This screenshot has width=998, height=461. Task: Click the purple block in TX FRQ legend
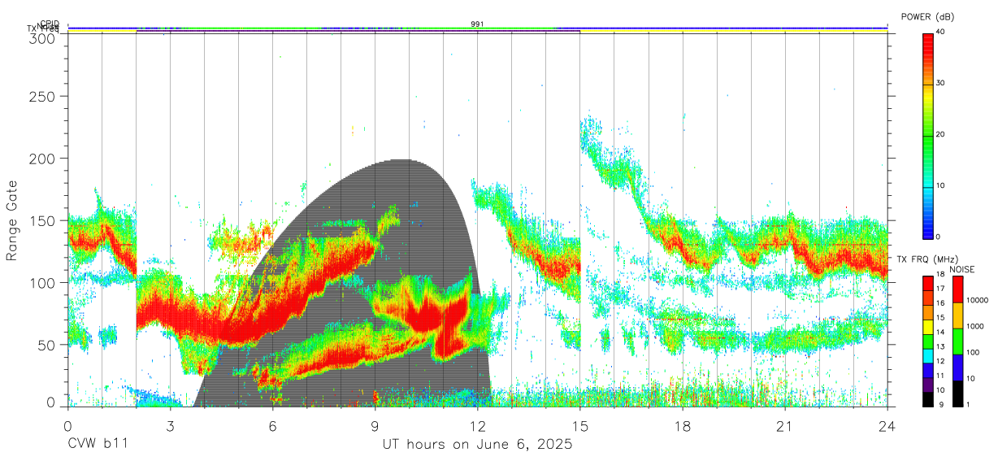928,385
